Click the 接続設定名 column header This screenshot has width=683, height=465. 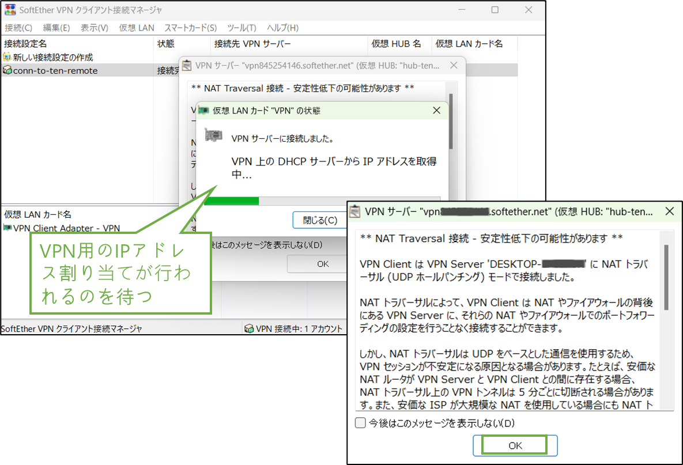77,44
